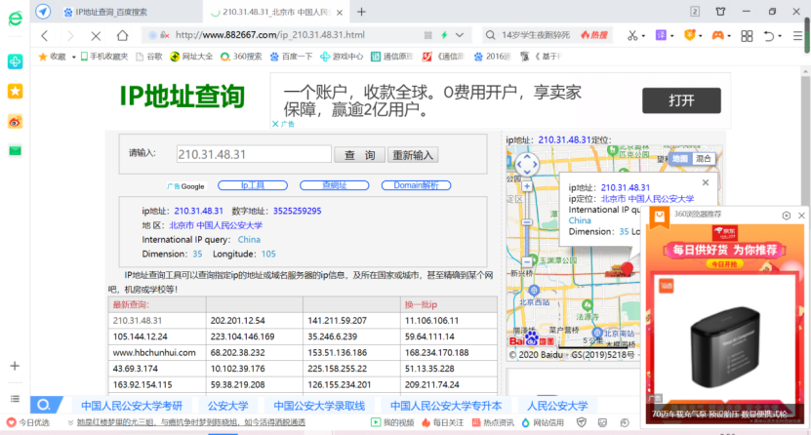Stop loading the page with the X button
The height and width of the screenshot is (435, 811).
96,36
